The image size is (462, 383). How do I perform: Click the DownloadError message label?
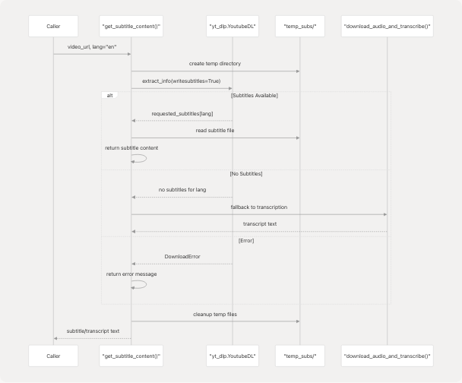tap(182, 257)
